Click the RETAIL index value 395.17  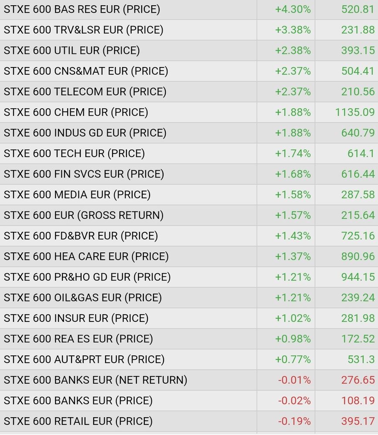[358, 421]
